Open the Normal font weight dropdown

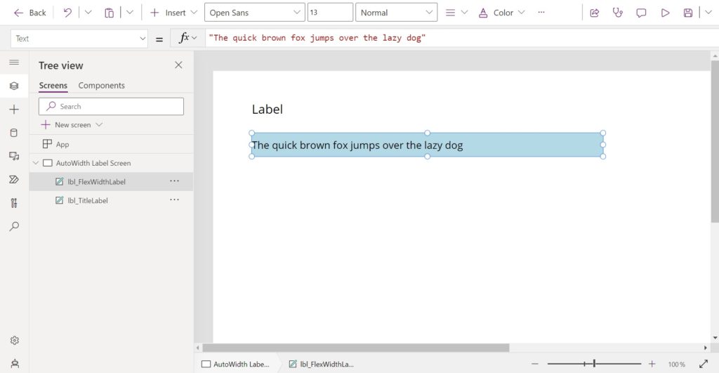(396, 13)
